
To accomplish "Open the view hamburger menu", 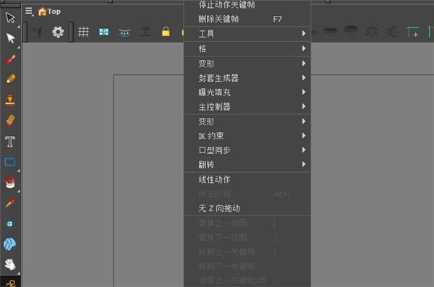I will 29,11.
